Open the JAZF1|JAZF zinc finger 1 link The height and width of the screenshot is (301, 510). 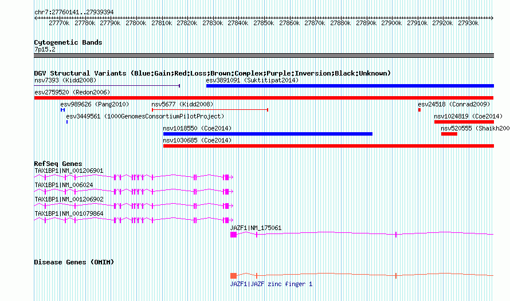[x=271, y=284]
